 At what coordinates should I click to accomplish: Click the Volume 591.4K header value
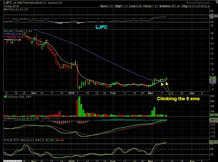pyautogui.click(x=170, y=6)
